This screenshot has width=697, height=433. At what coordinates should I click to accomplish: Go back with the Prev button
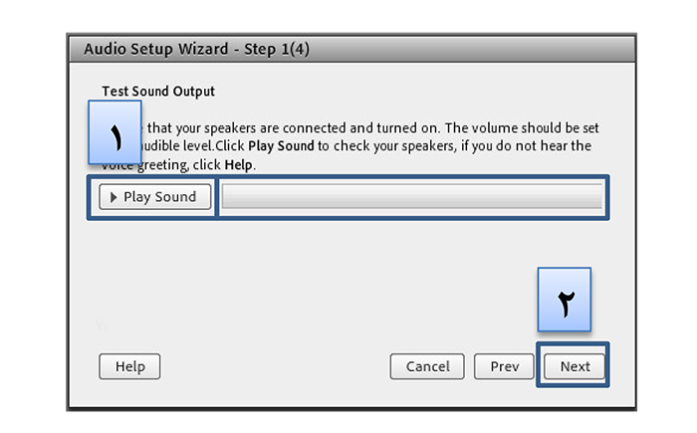click(504, 366)
